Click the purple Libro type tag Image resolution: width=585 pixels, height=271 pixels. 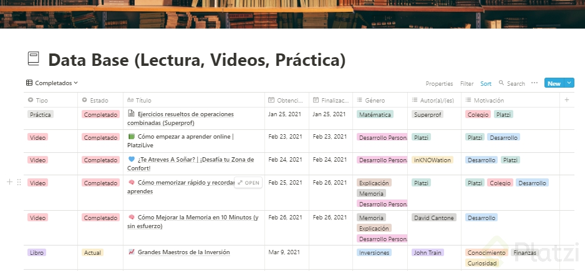pyautogui.click(x=37, y=253)
